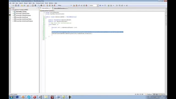Open the Task List status bar button

pos(163,94)
